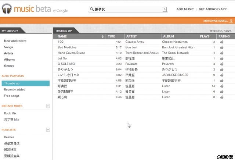The image size is (235, 160).
Task: Add a new instant mix with plus icon
Action: tap(48, 106)
